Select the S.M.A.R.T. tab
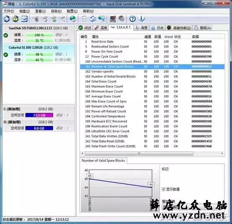The height and width of the screenshot is (224, 232). point(121,27)
